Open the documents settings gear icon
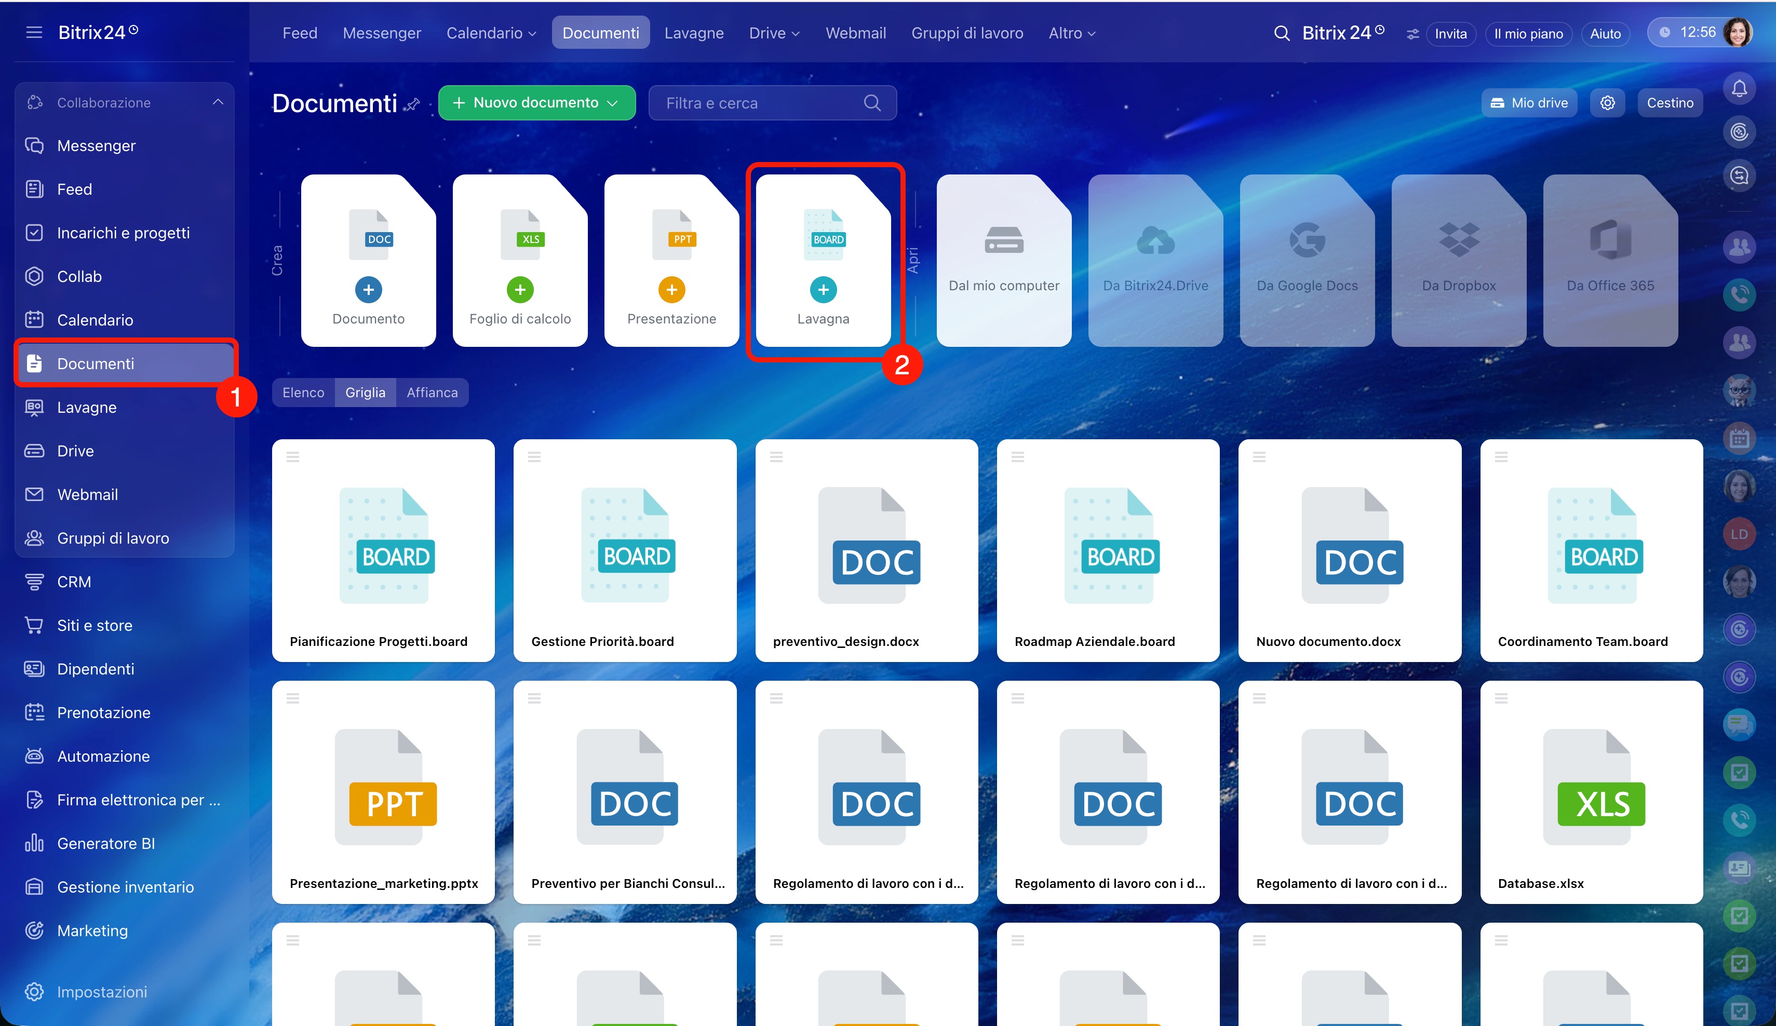The image size is (1776, 1026). (1608, 103)
